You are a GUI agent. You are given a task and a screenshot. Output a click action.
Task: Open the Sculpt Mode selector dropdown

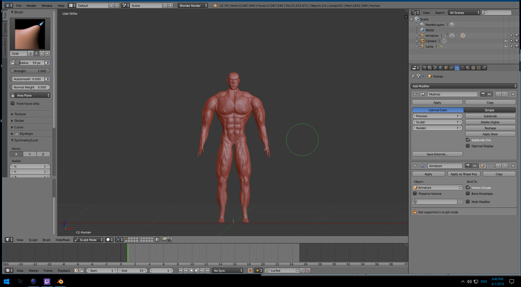(88, 240)
